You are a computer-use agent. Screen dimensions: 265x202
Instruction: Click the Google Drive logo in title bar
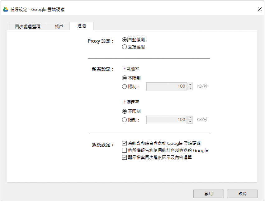click(x=5, y=9)
